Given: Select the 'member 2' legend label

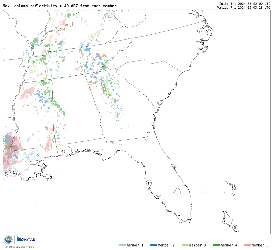Looking at the screenshot, I should [x=166, y=245].
